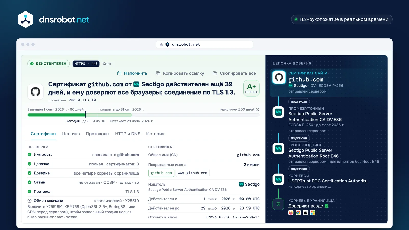Click the calendar icon next to Напомнить
Image resolution: width=409 pixels, height=230 pixels.
tap(119, 73)
